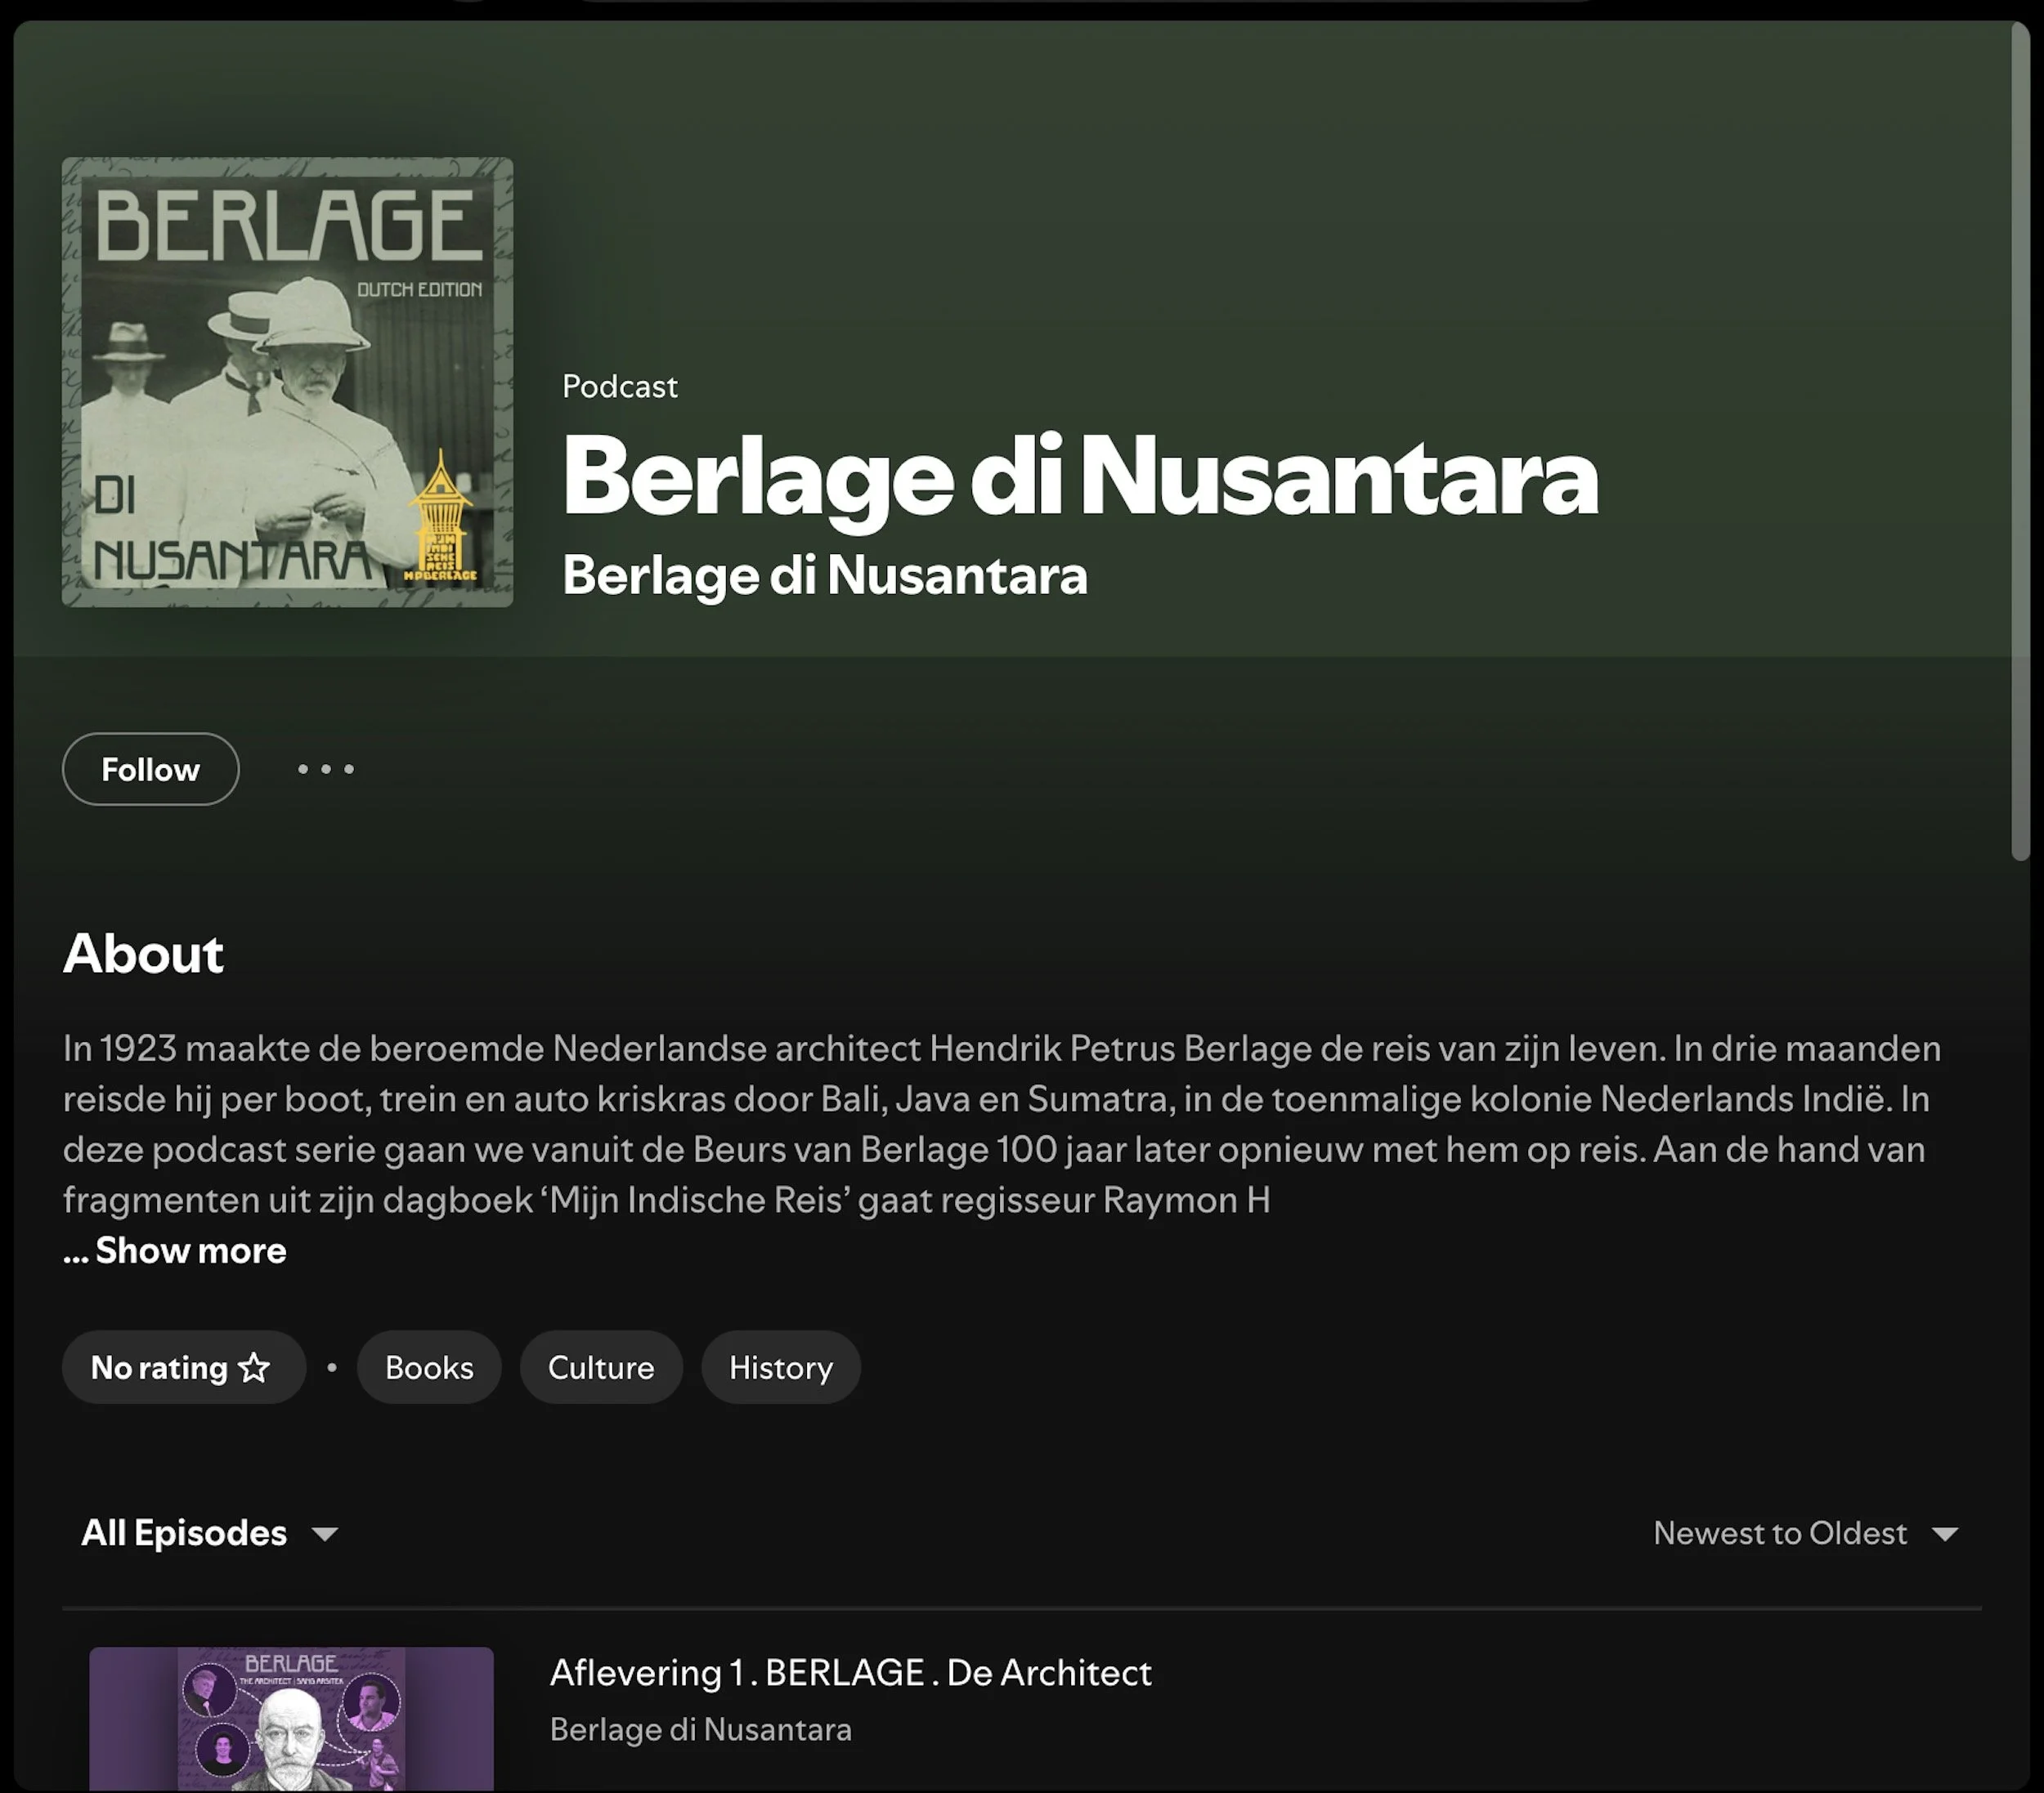Open Aflevering 1 BERLAGE De Architect title

click(850, 1672)
